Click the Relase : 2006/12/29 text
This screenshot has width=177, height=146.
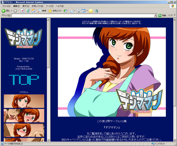pos(24,59)
